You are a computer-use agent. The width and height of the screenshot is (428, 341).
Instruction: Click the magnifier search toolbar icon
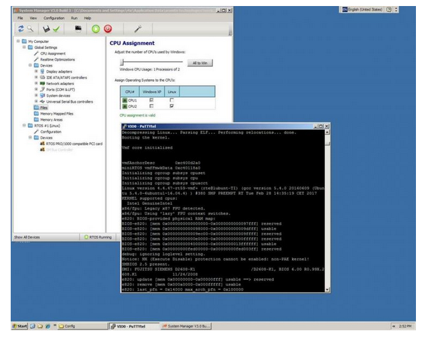[x=30, y=29]
